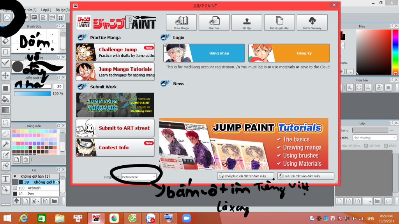Screen dimensions: 399x224
Task: Click the palette trash delete icon
Action: (x=25, y=160)
